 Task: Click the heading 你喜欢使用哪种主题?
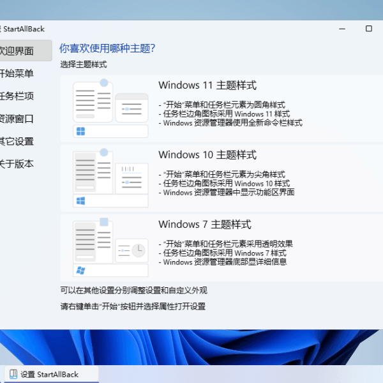(x=107, y=48)
